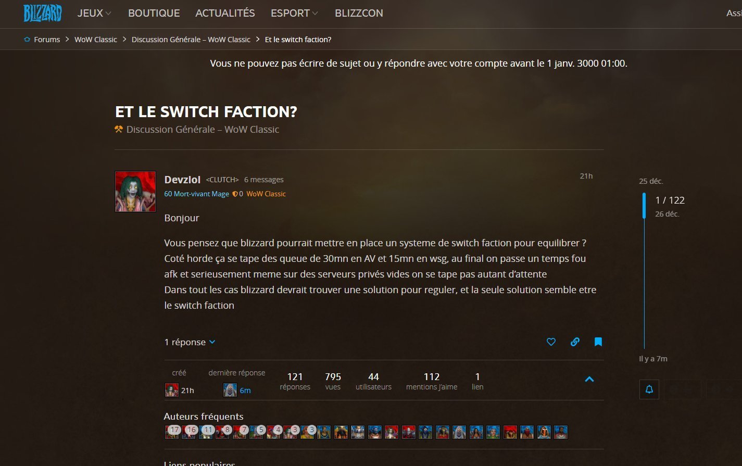Click the 6 messages count text
This screenshot has width=742, height=466.
pos(264,180)
